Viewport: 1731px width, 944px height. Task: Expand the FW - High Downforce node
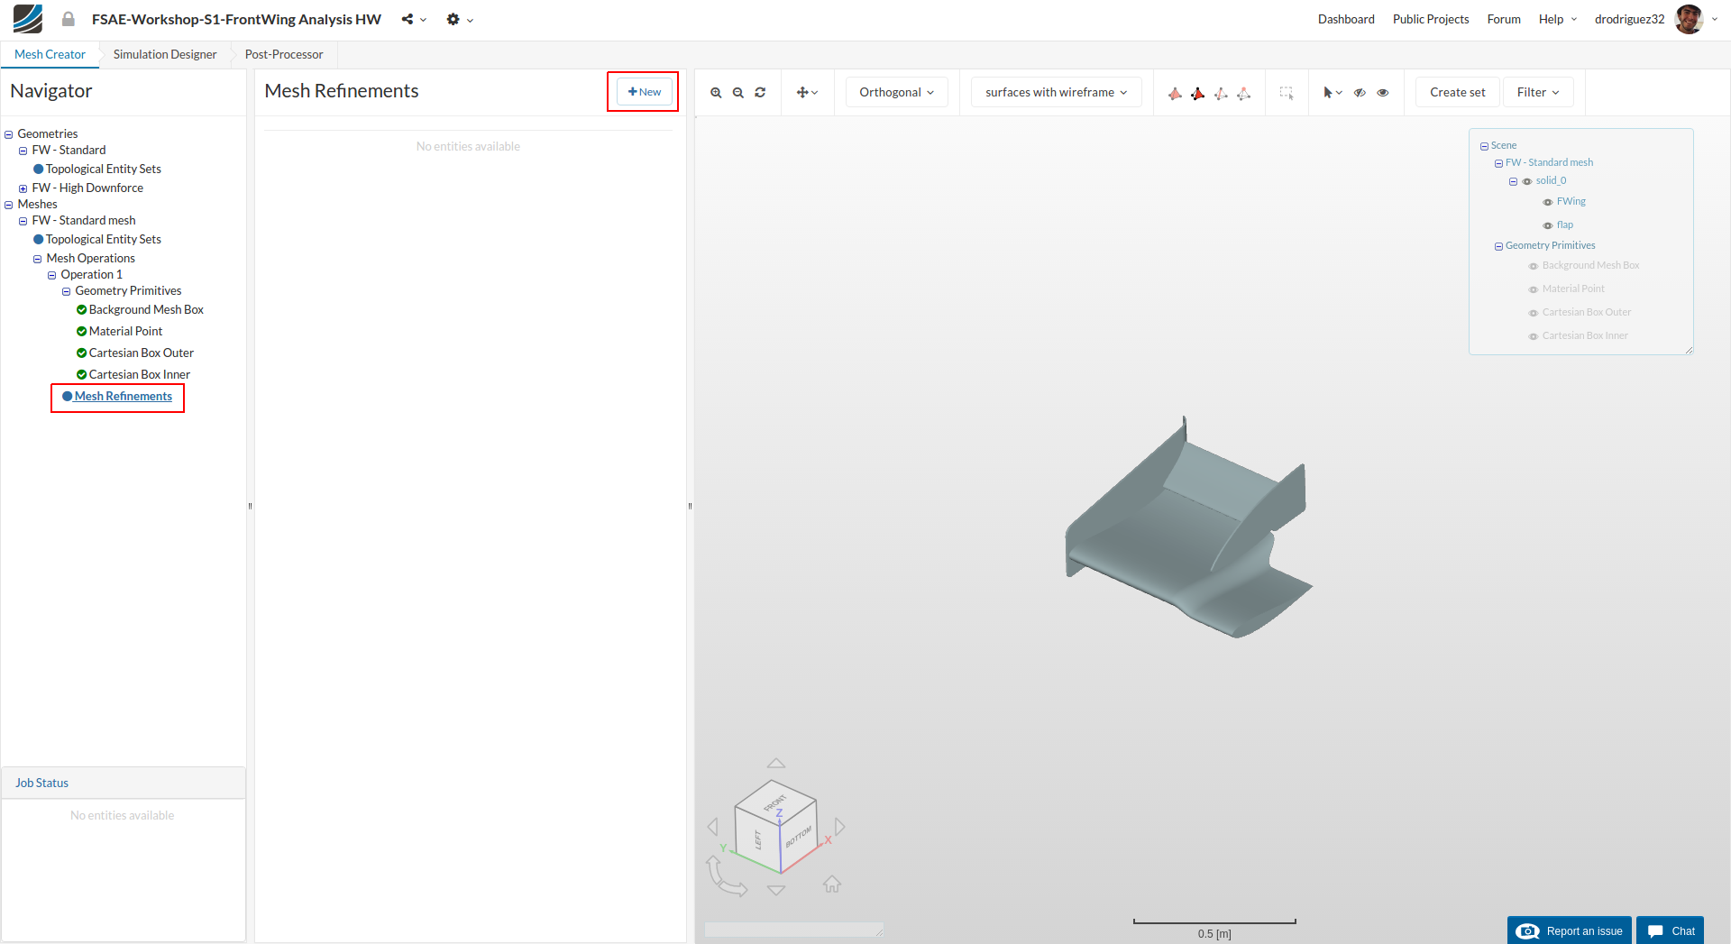(23, 188)
